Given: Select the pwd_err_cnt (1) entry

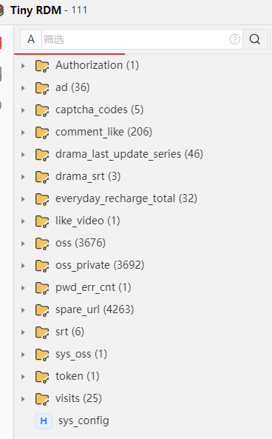Looking at the screenshot, I should pyautogui.click(x=93, y=287).
